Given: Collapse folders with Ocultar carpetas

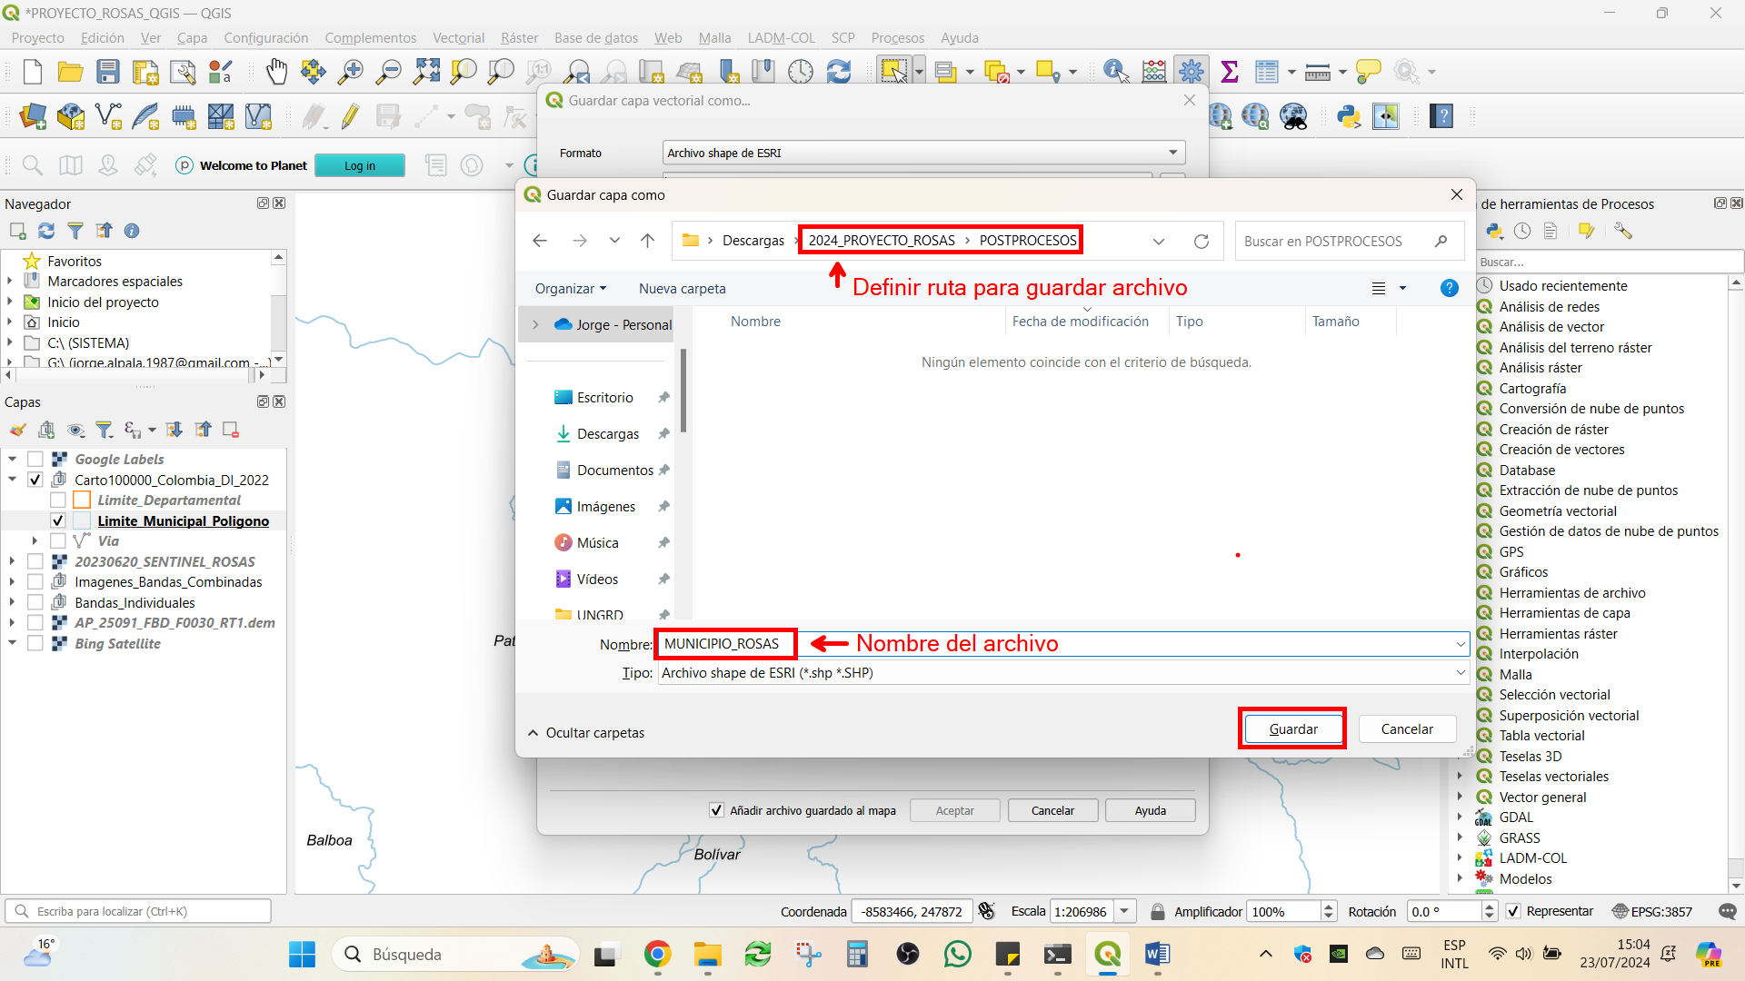Looking at the screenshot, I should tap(586, 733).
